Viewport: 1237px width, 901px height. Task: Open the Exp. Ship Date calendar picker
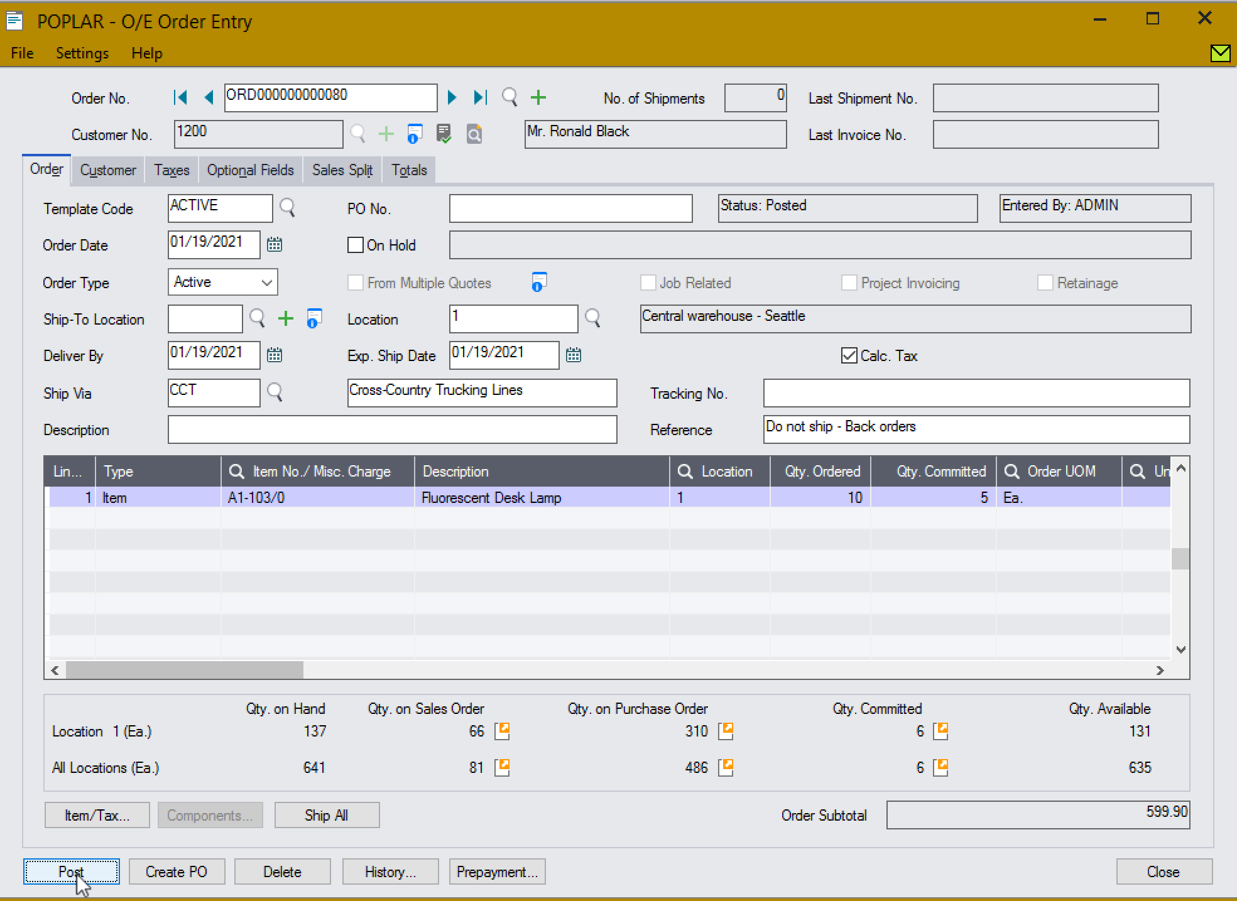[573, 355]
